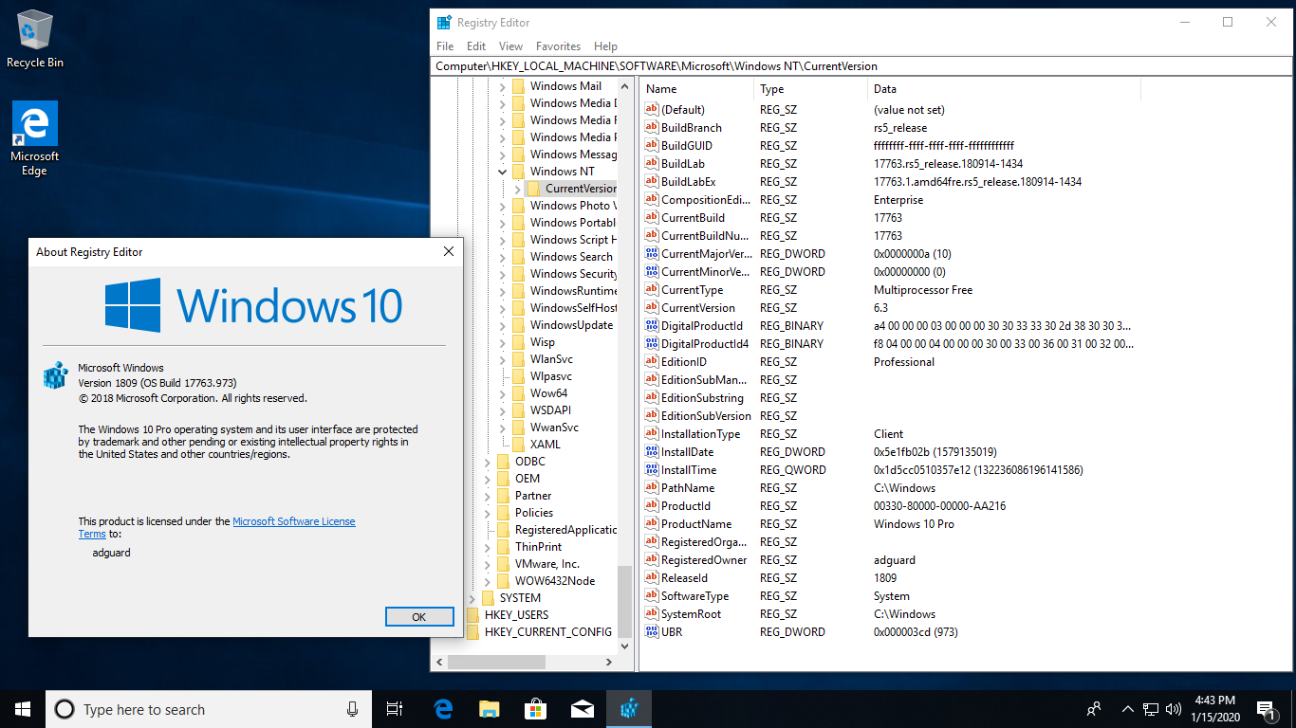Click the Registry Editor title bar icon
The image size is (1296, 728).
444,22
